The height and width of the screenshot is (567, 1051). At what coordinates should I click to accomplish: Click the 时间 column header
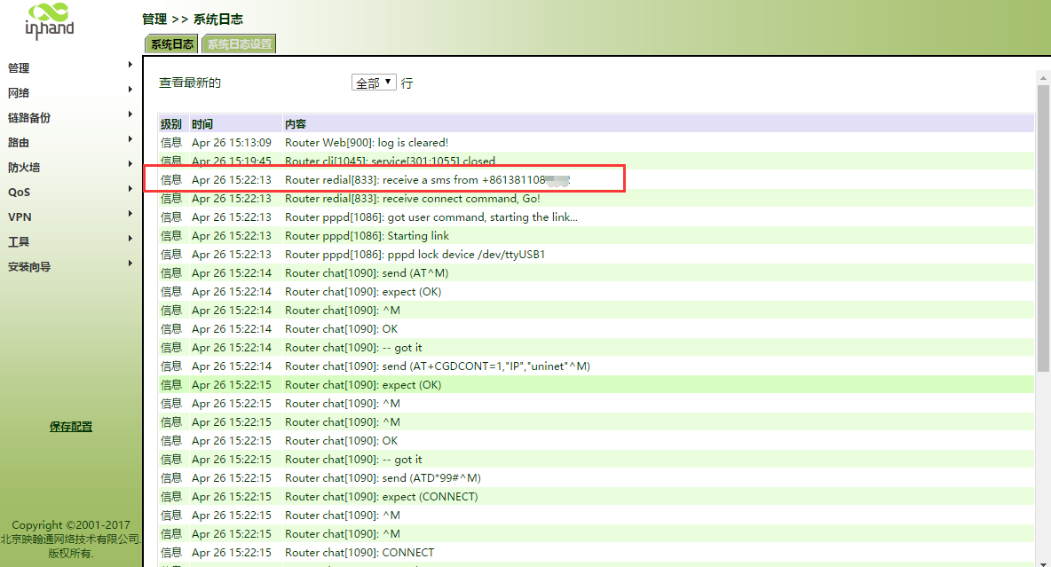click(x=202, y=124)
